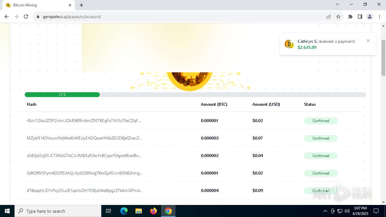The height and width of the screenshot is (217, 386).
Task: Bookmark this page with the star icon
Action: [338, 17]
